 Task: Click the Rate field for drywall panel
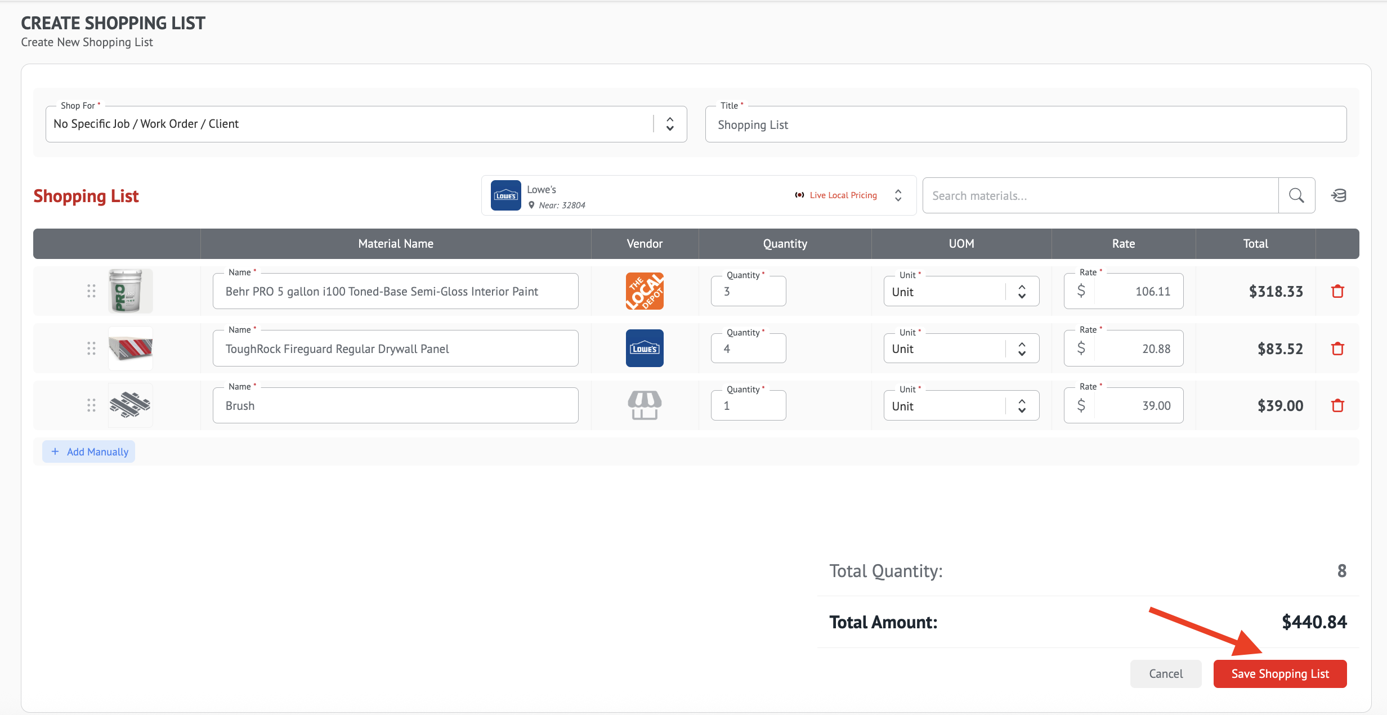(x=1137, y=348)
